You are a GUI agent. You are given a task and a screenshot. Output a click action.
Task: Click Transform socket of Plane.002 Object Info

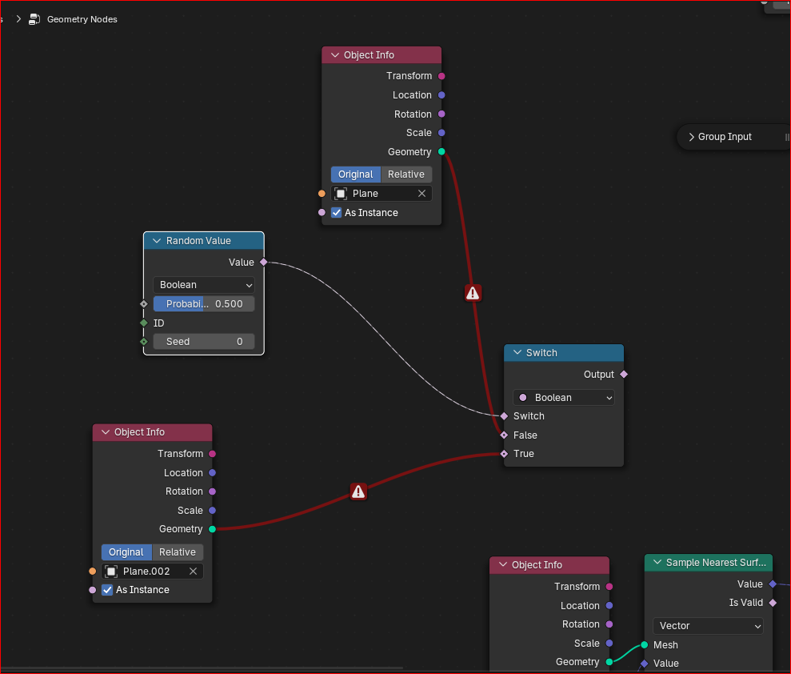(213, 454)
